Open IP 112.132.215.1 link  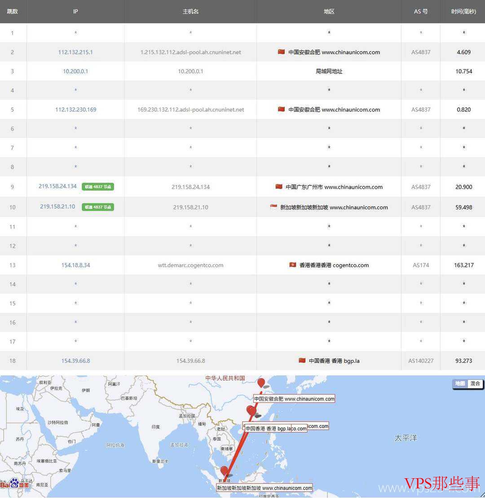(75, 52)
